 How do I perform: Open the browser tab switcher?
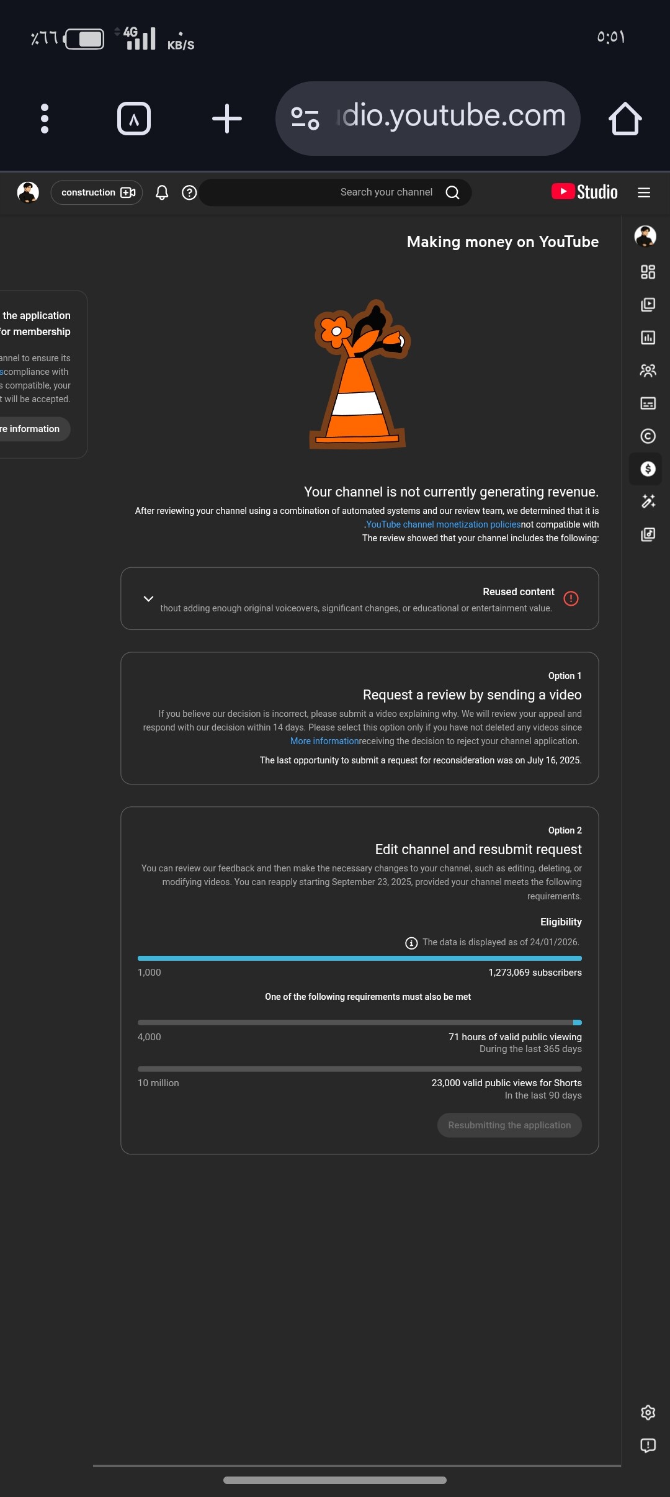click(x=134, y=119)
